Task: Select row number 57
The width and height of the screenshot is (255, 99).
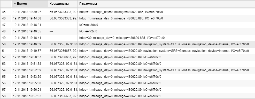Action: [4, 89]
